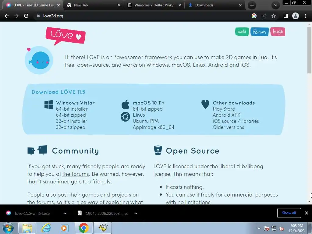Share this page using the share icon
Viewport: 312px width, 234px height.
[264, 16]
